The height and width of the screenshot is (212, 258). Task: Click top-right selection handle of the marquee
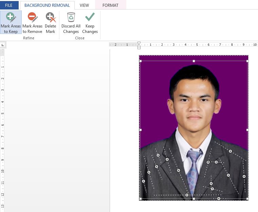(x=247, y=61)
